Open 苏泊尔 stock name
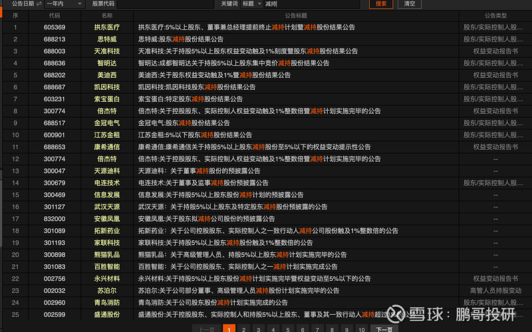532x332 pixels. tap(107, 291)
